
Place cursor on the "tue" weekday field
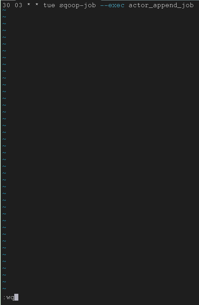tap(49, 5)
